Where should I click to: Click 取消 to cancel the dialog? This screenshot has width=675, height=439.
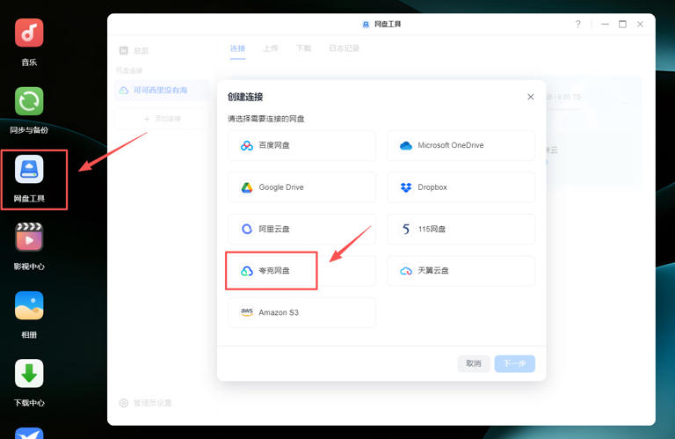474,363
